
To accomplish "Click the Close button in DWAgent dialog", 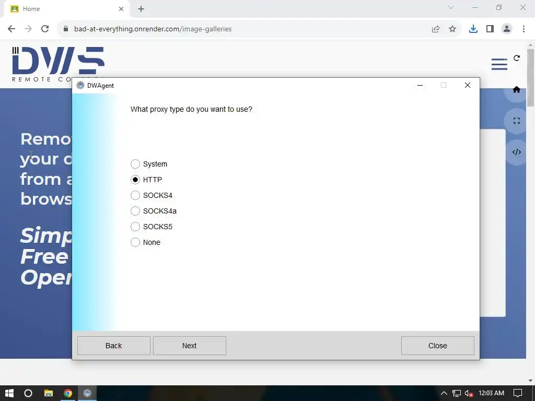I will point(437,346).
